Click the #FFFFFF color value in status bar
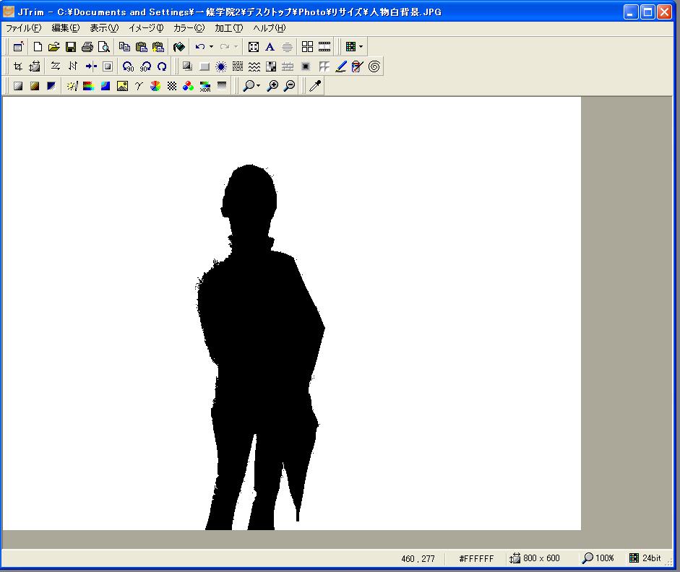Viewport: 680px width, 572px height. (476, 558)
